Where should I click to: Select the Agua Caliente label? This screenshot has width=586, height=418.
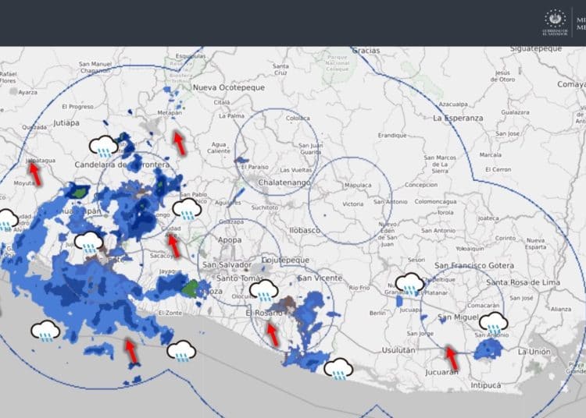pos(219,147)
